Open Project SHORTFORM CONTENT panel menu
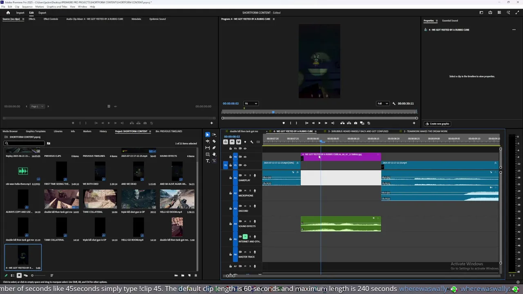The width and height of the screenshot is (523, 294). (150, 131)
